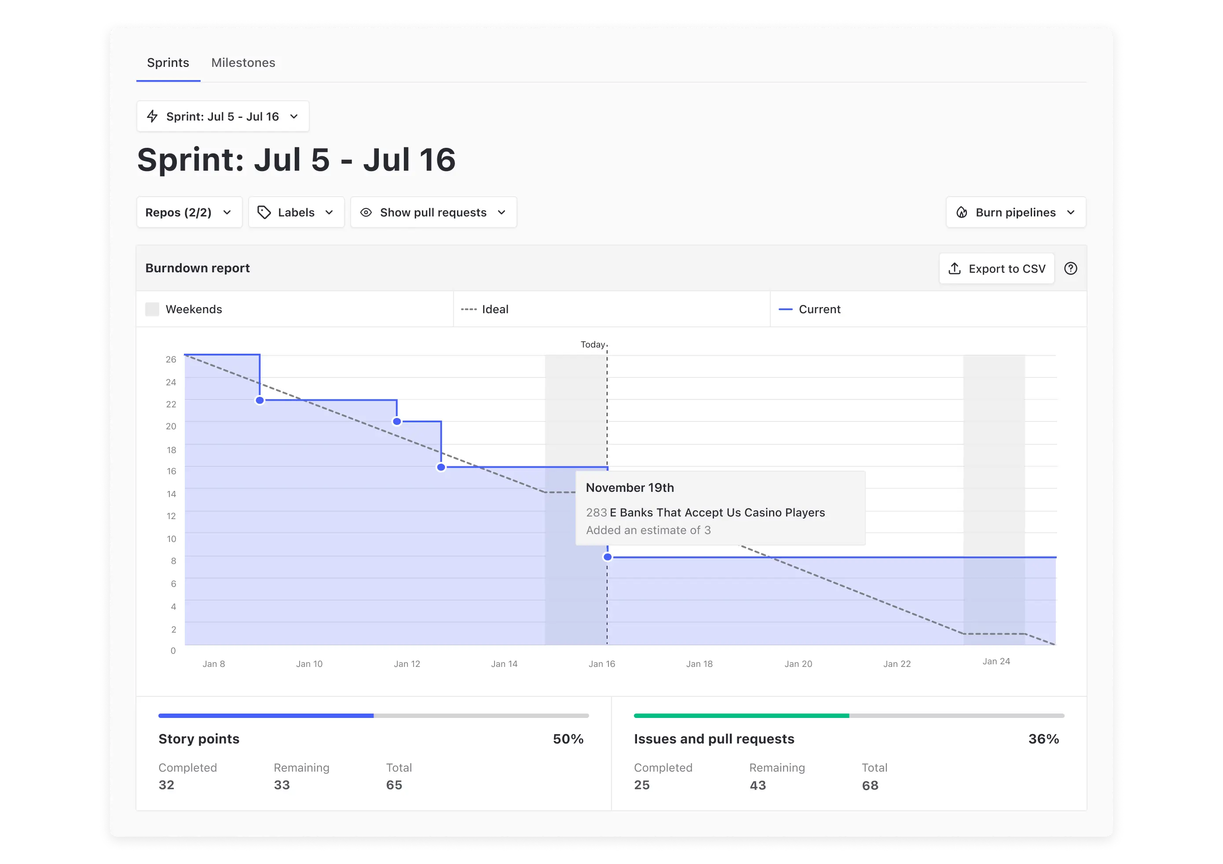Click the flame icon on Burn pipelines
1223x864 pixels.
tap(961, 212)
